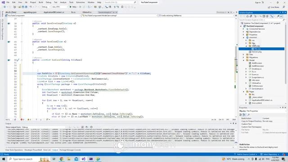The width and height of the screenshot is (288, 162).
Task: Open the Build menu
Action: (41, 2)
